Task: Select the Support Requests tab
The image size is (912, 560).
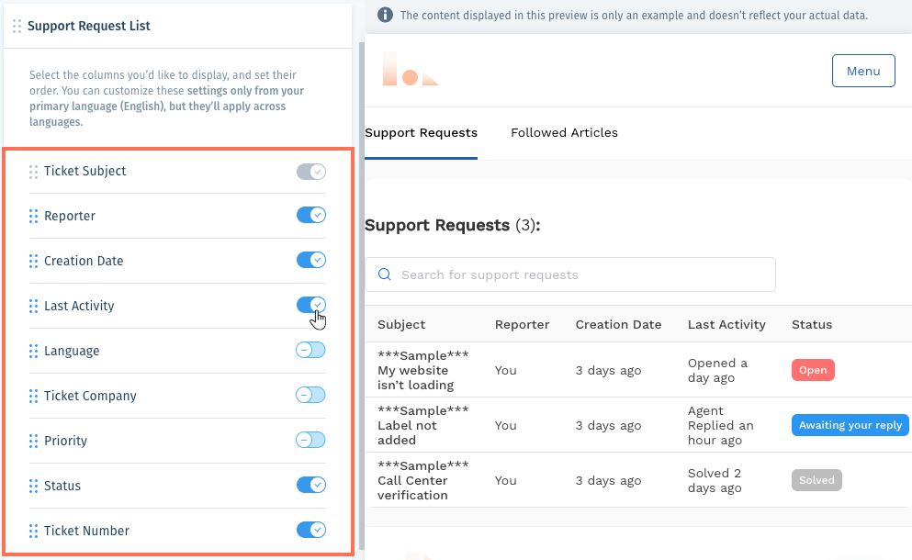Action: pyautogui.click(x=422, y=132)
